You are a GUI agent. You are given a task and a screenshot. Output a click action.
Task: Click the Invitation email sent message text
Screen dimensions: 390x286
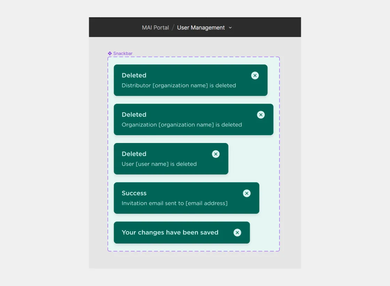pos(174,203)
